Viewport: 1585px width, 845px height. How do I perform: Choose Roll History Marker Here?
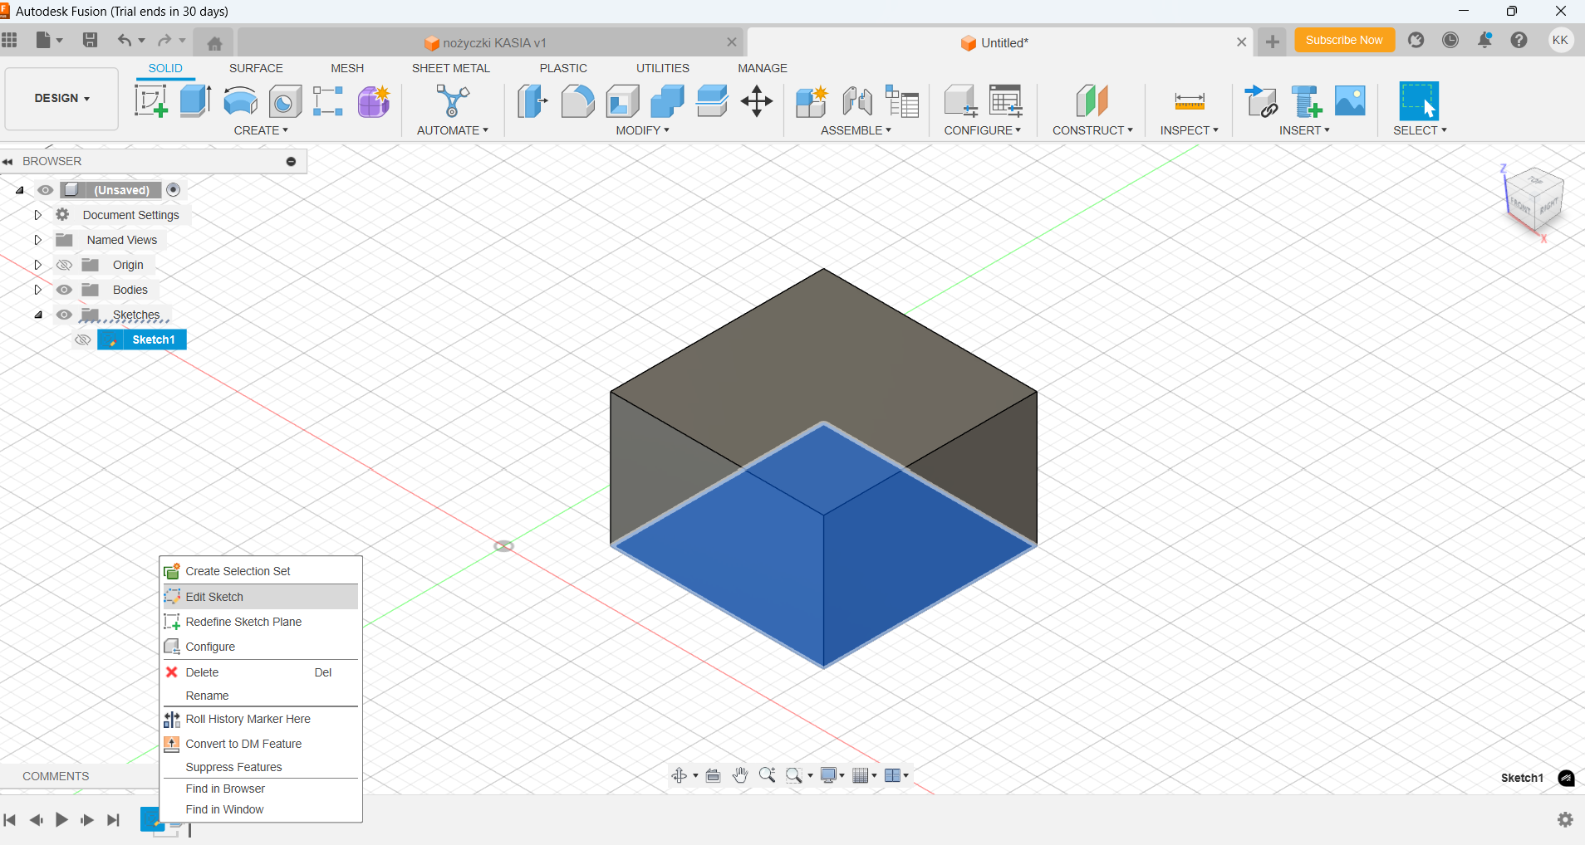261,719
